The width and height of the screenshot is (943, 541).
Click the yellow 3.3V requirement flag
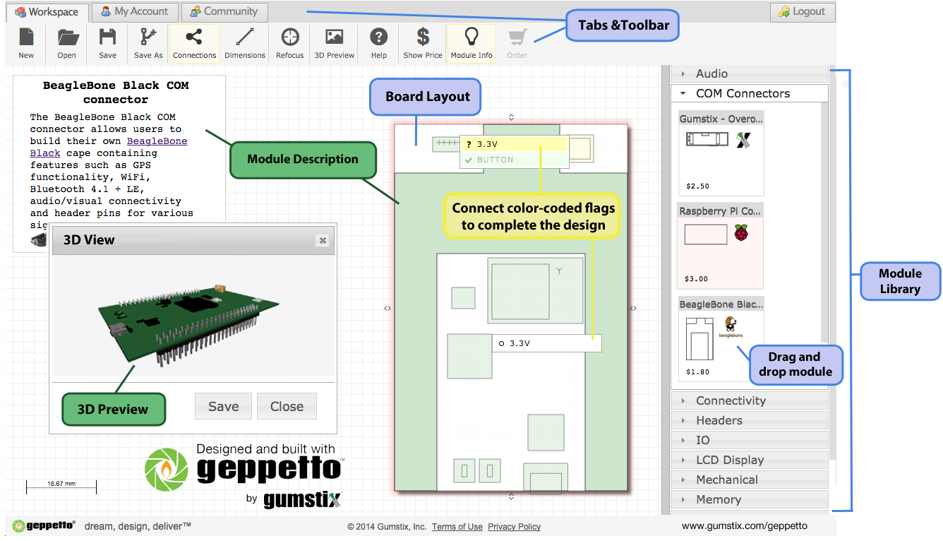click(514, 144)
